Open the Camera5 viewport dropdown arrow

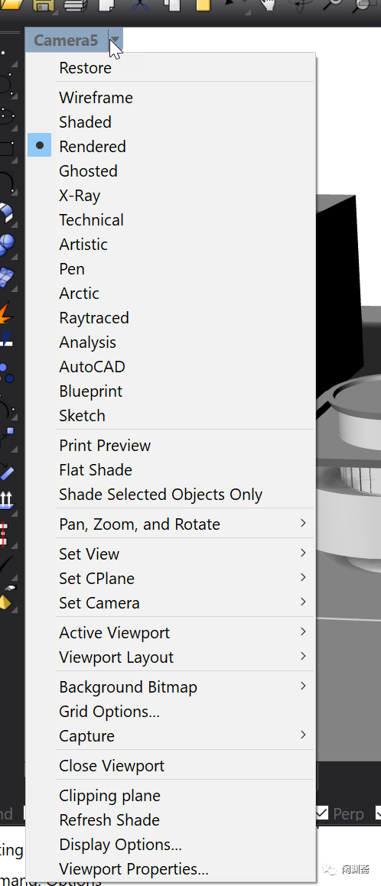coord(115,40)
